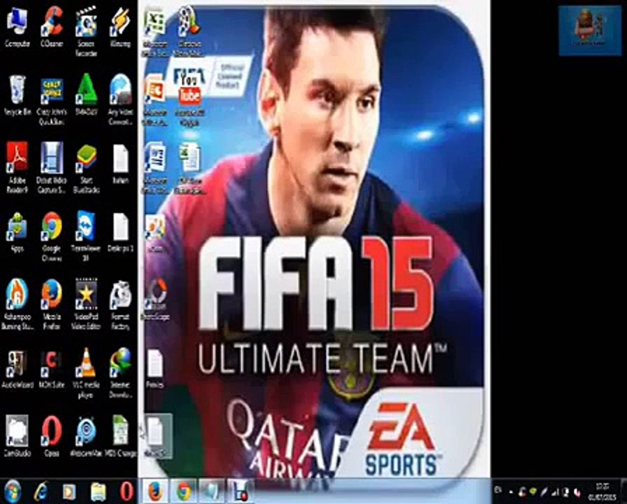The image size is (627, 504).
Task: Open the Microsoft Word desktop shortcut
Action: pyautogui.click(x=155, y=168)
